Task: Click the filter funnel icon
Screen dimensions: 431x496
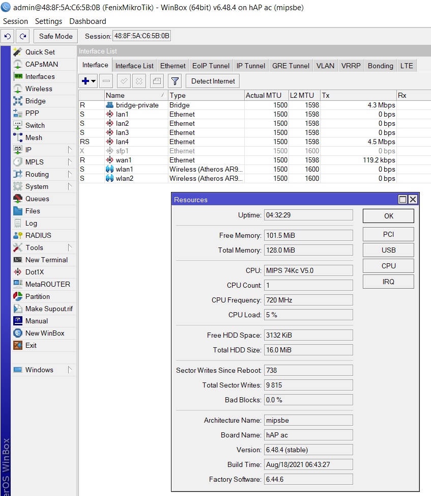Action: pyautogui.click(x=175, y=81)
